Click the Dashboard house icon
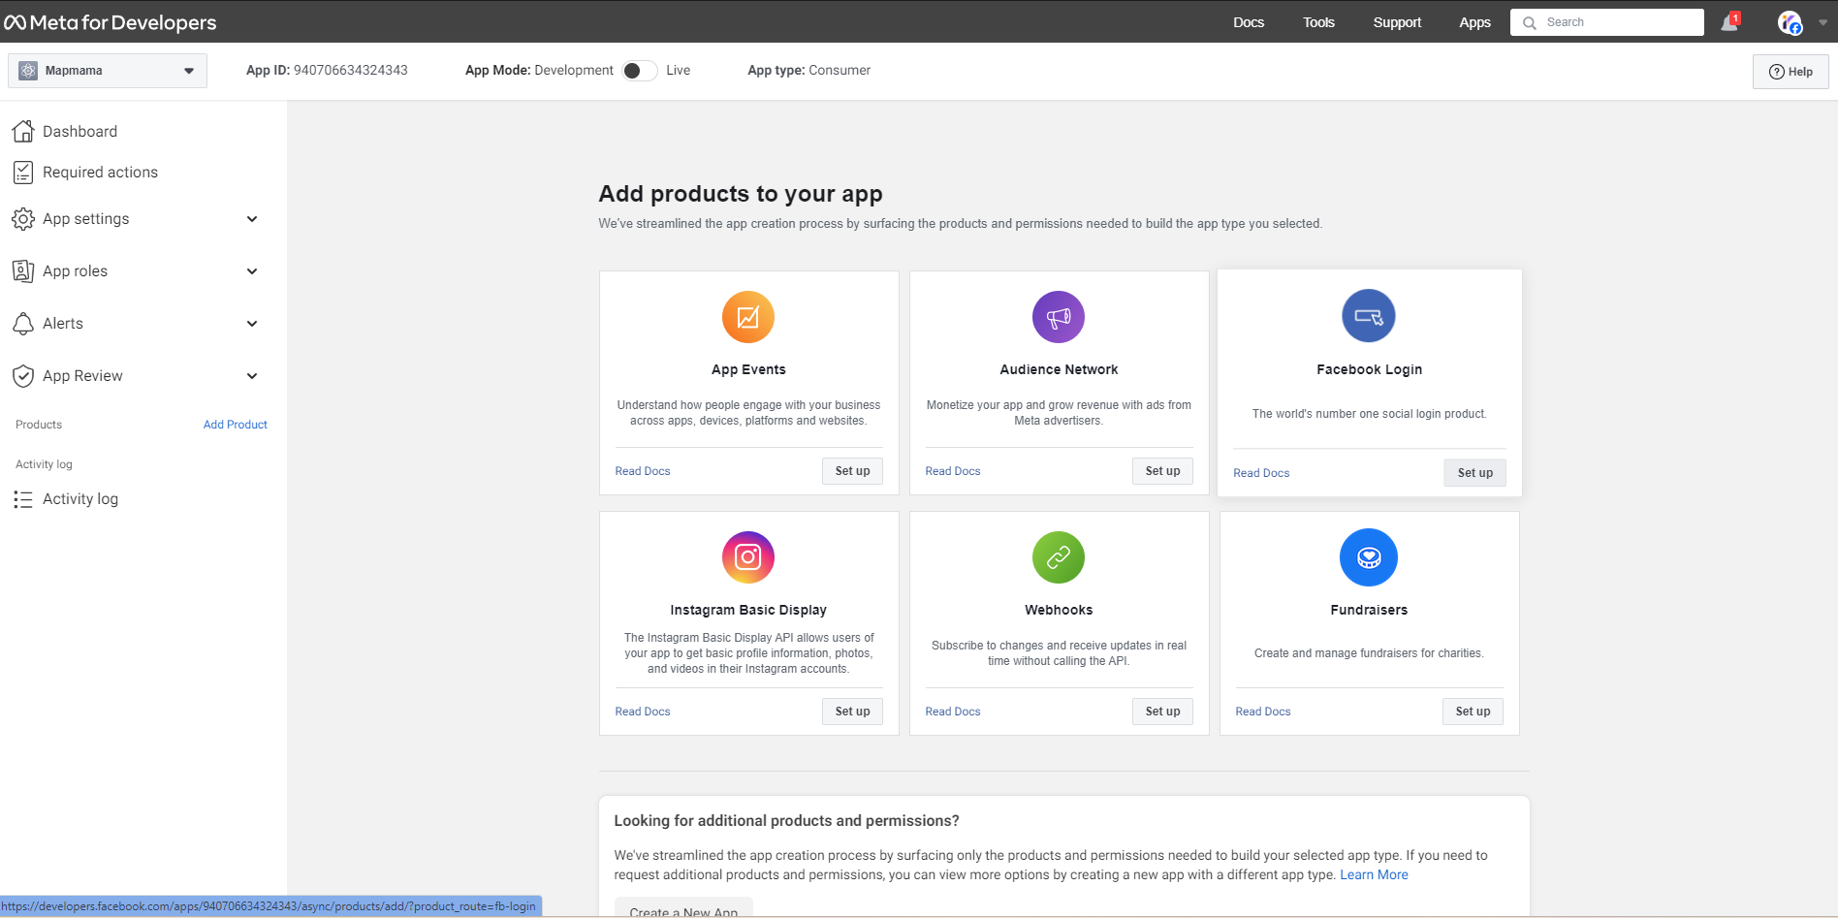The image size is (1838, 918). [x=23, y=131]
